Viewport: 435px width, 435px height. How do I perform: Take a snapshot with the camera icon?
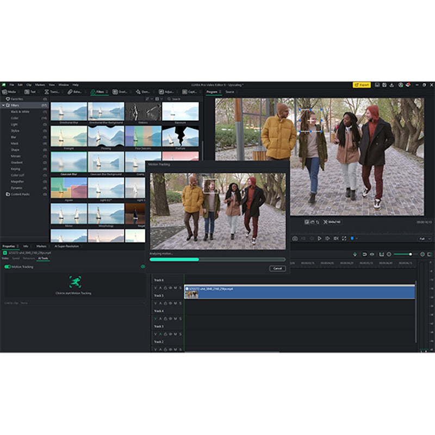(x=295, y=239)
